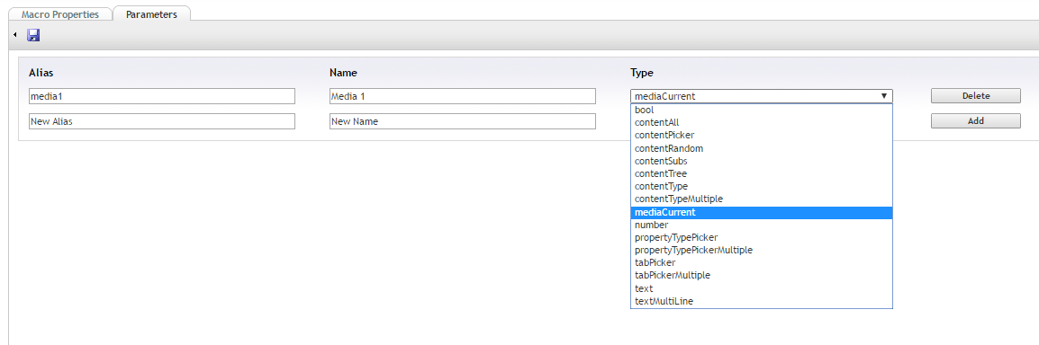Focus the New Name input field
The image size is (1039, 345).
point(463,121)
